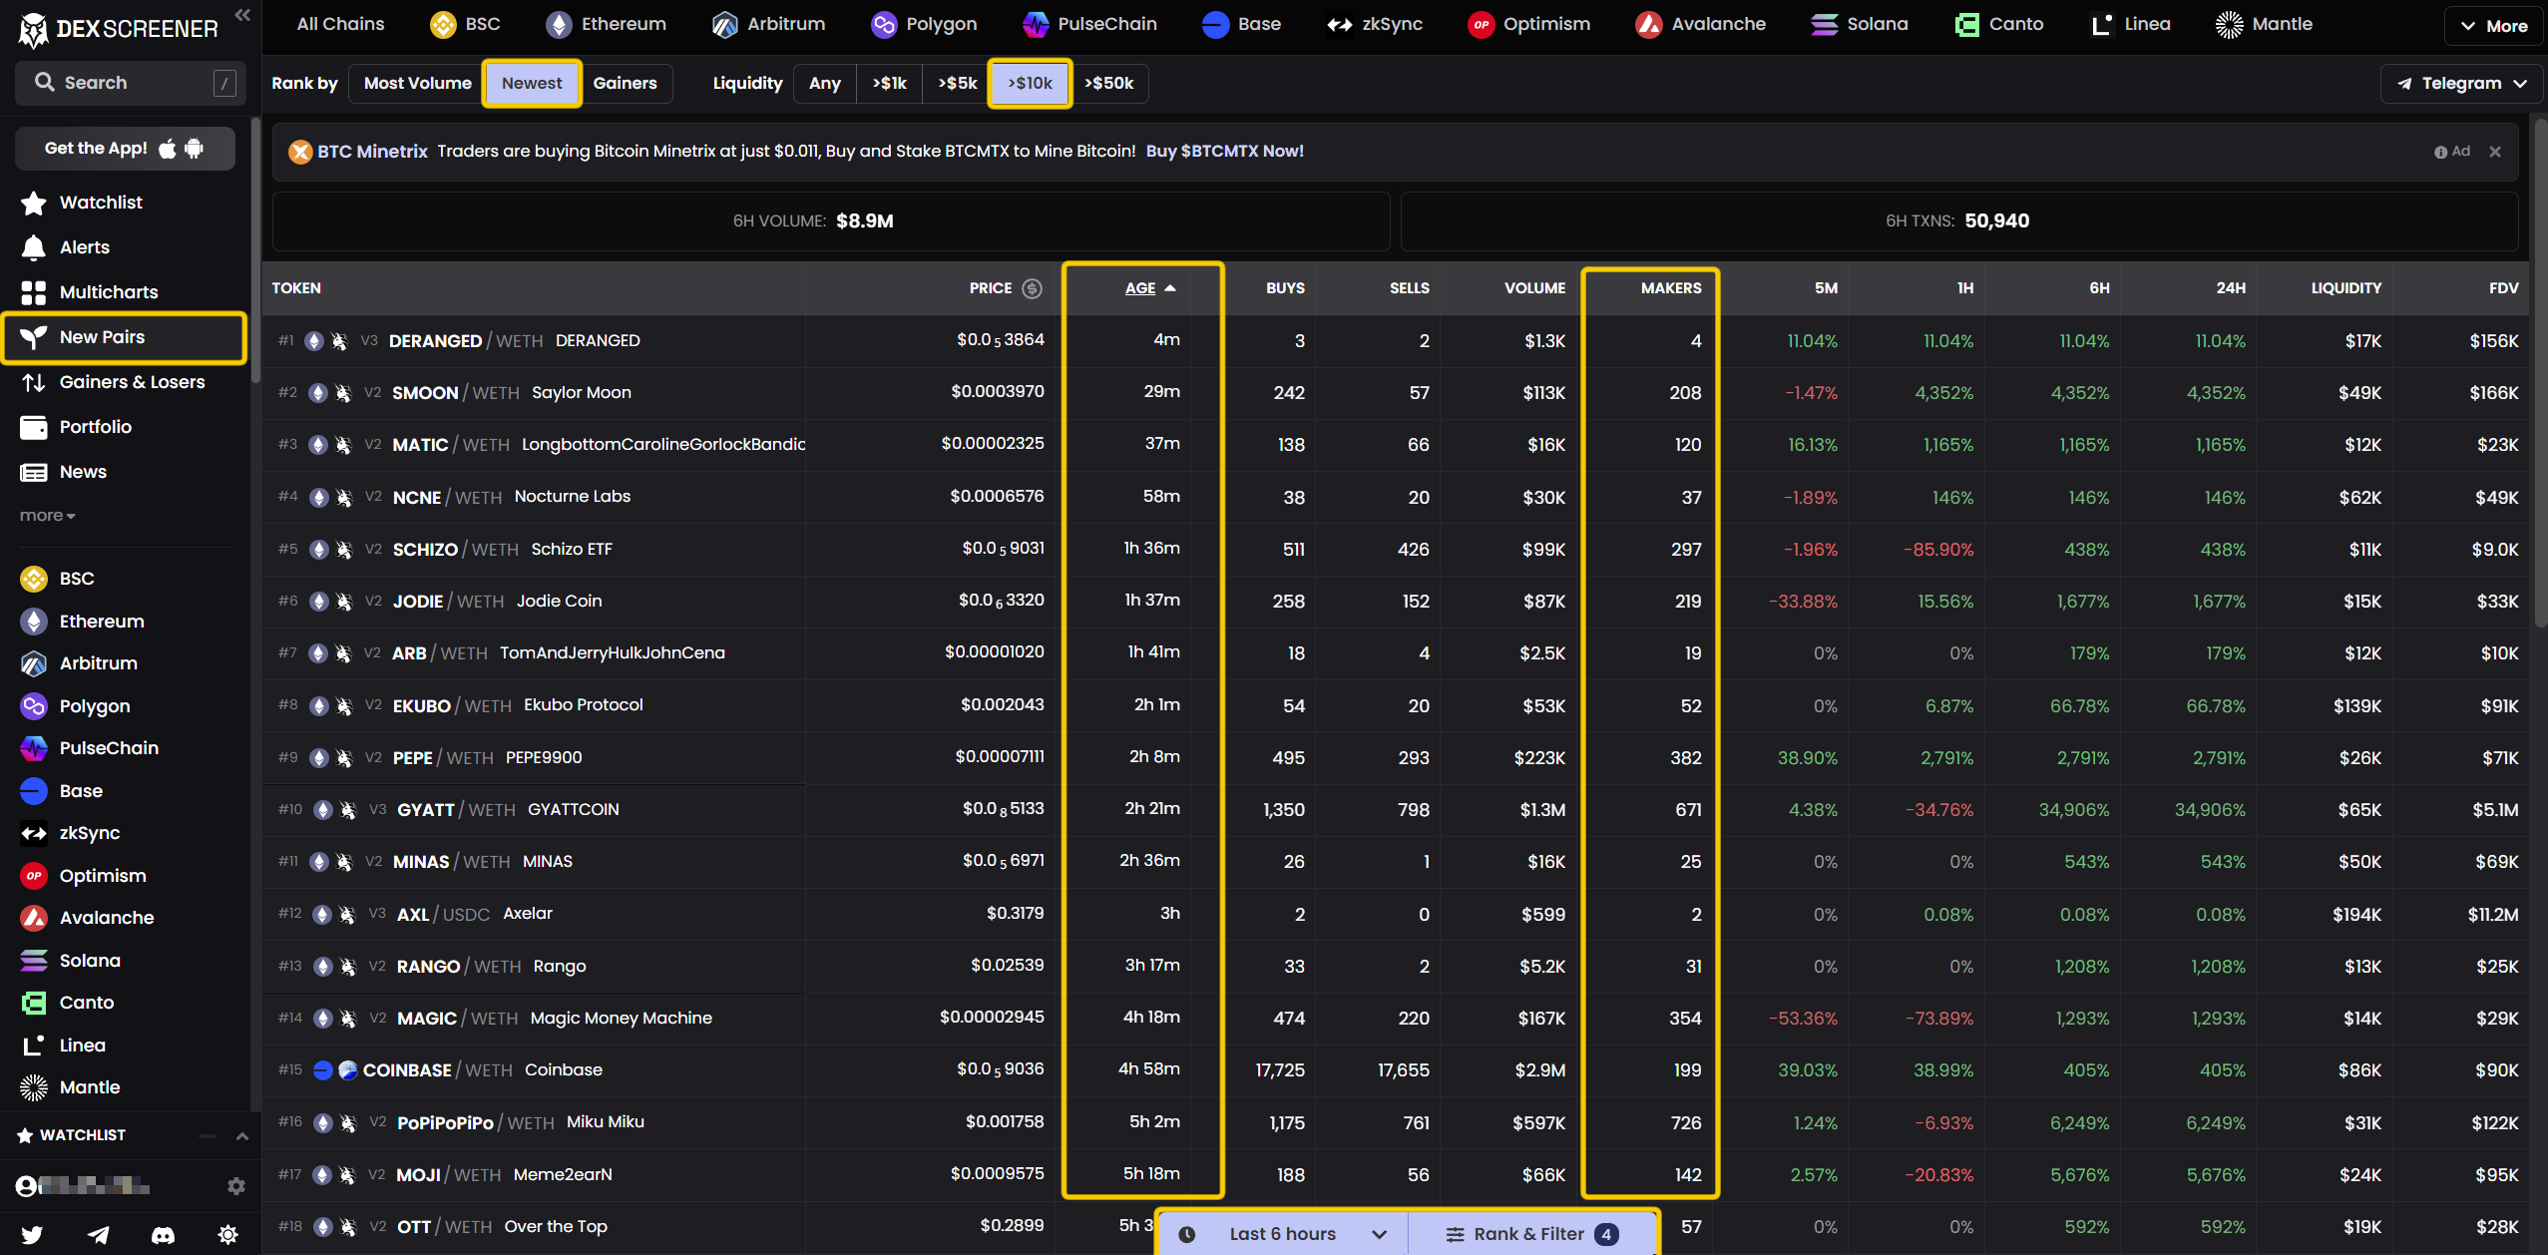This screenshot has height=1255, width=2548.
Task: Set liquidity filter to >$10k
Action: [1030, 83]
